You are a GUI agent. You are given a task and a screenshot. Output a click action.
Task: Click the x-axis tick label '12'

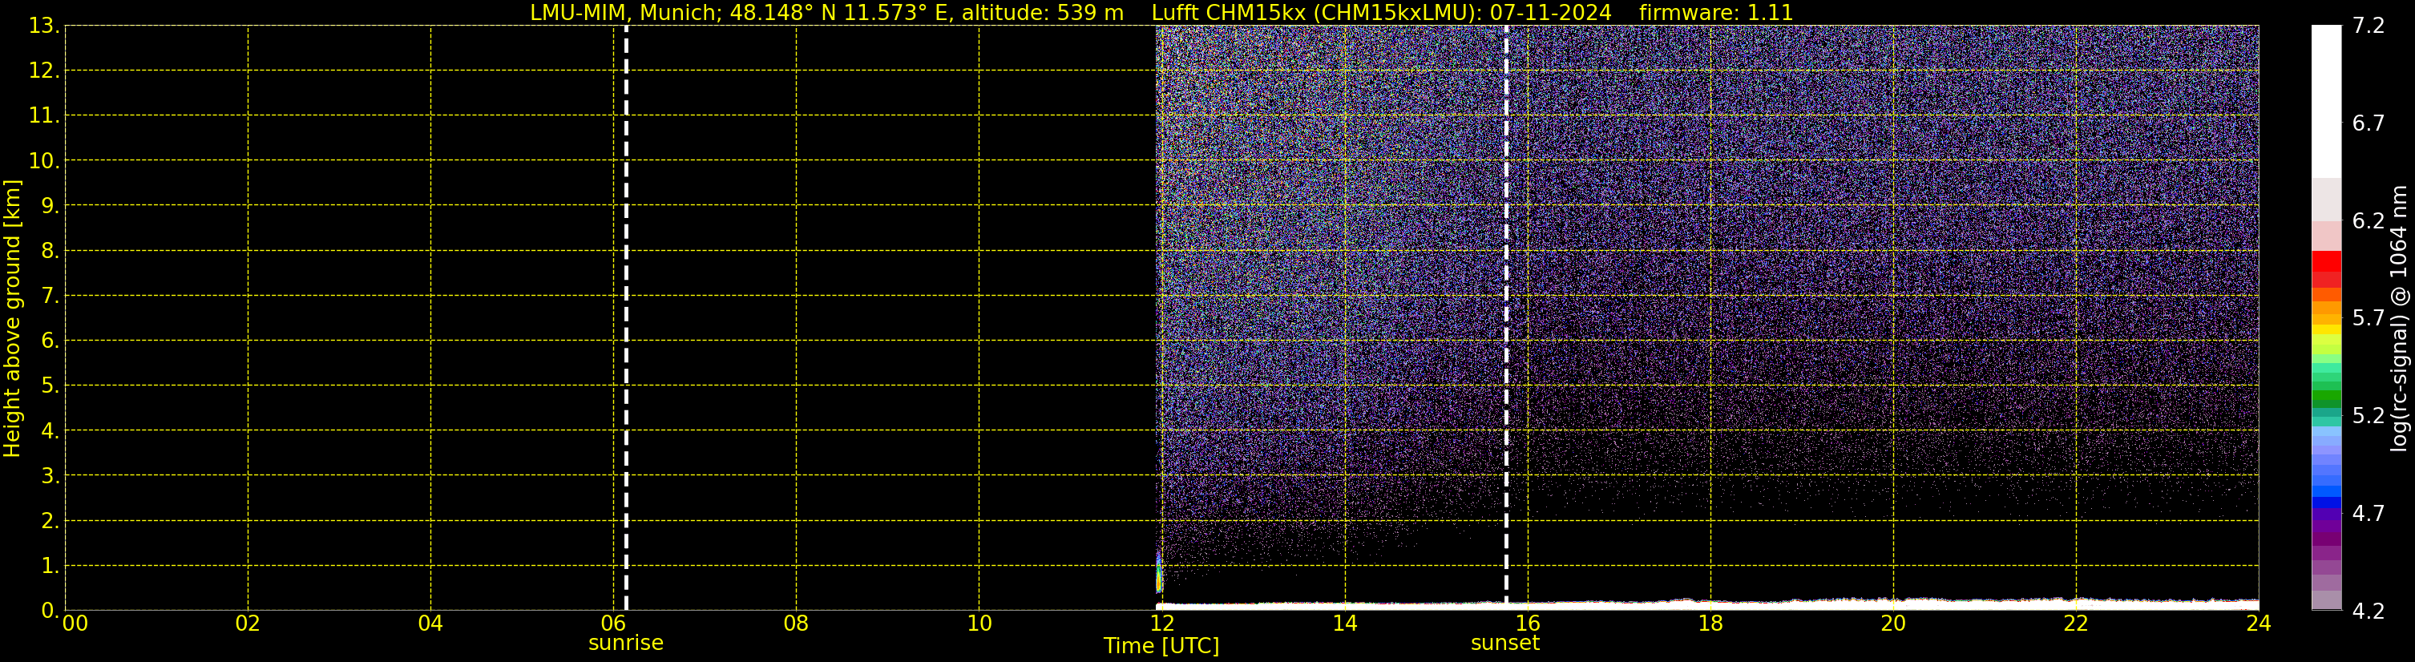pos(1161,624)
